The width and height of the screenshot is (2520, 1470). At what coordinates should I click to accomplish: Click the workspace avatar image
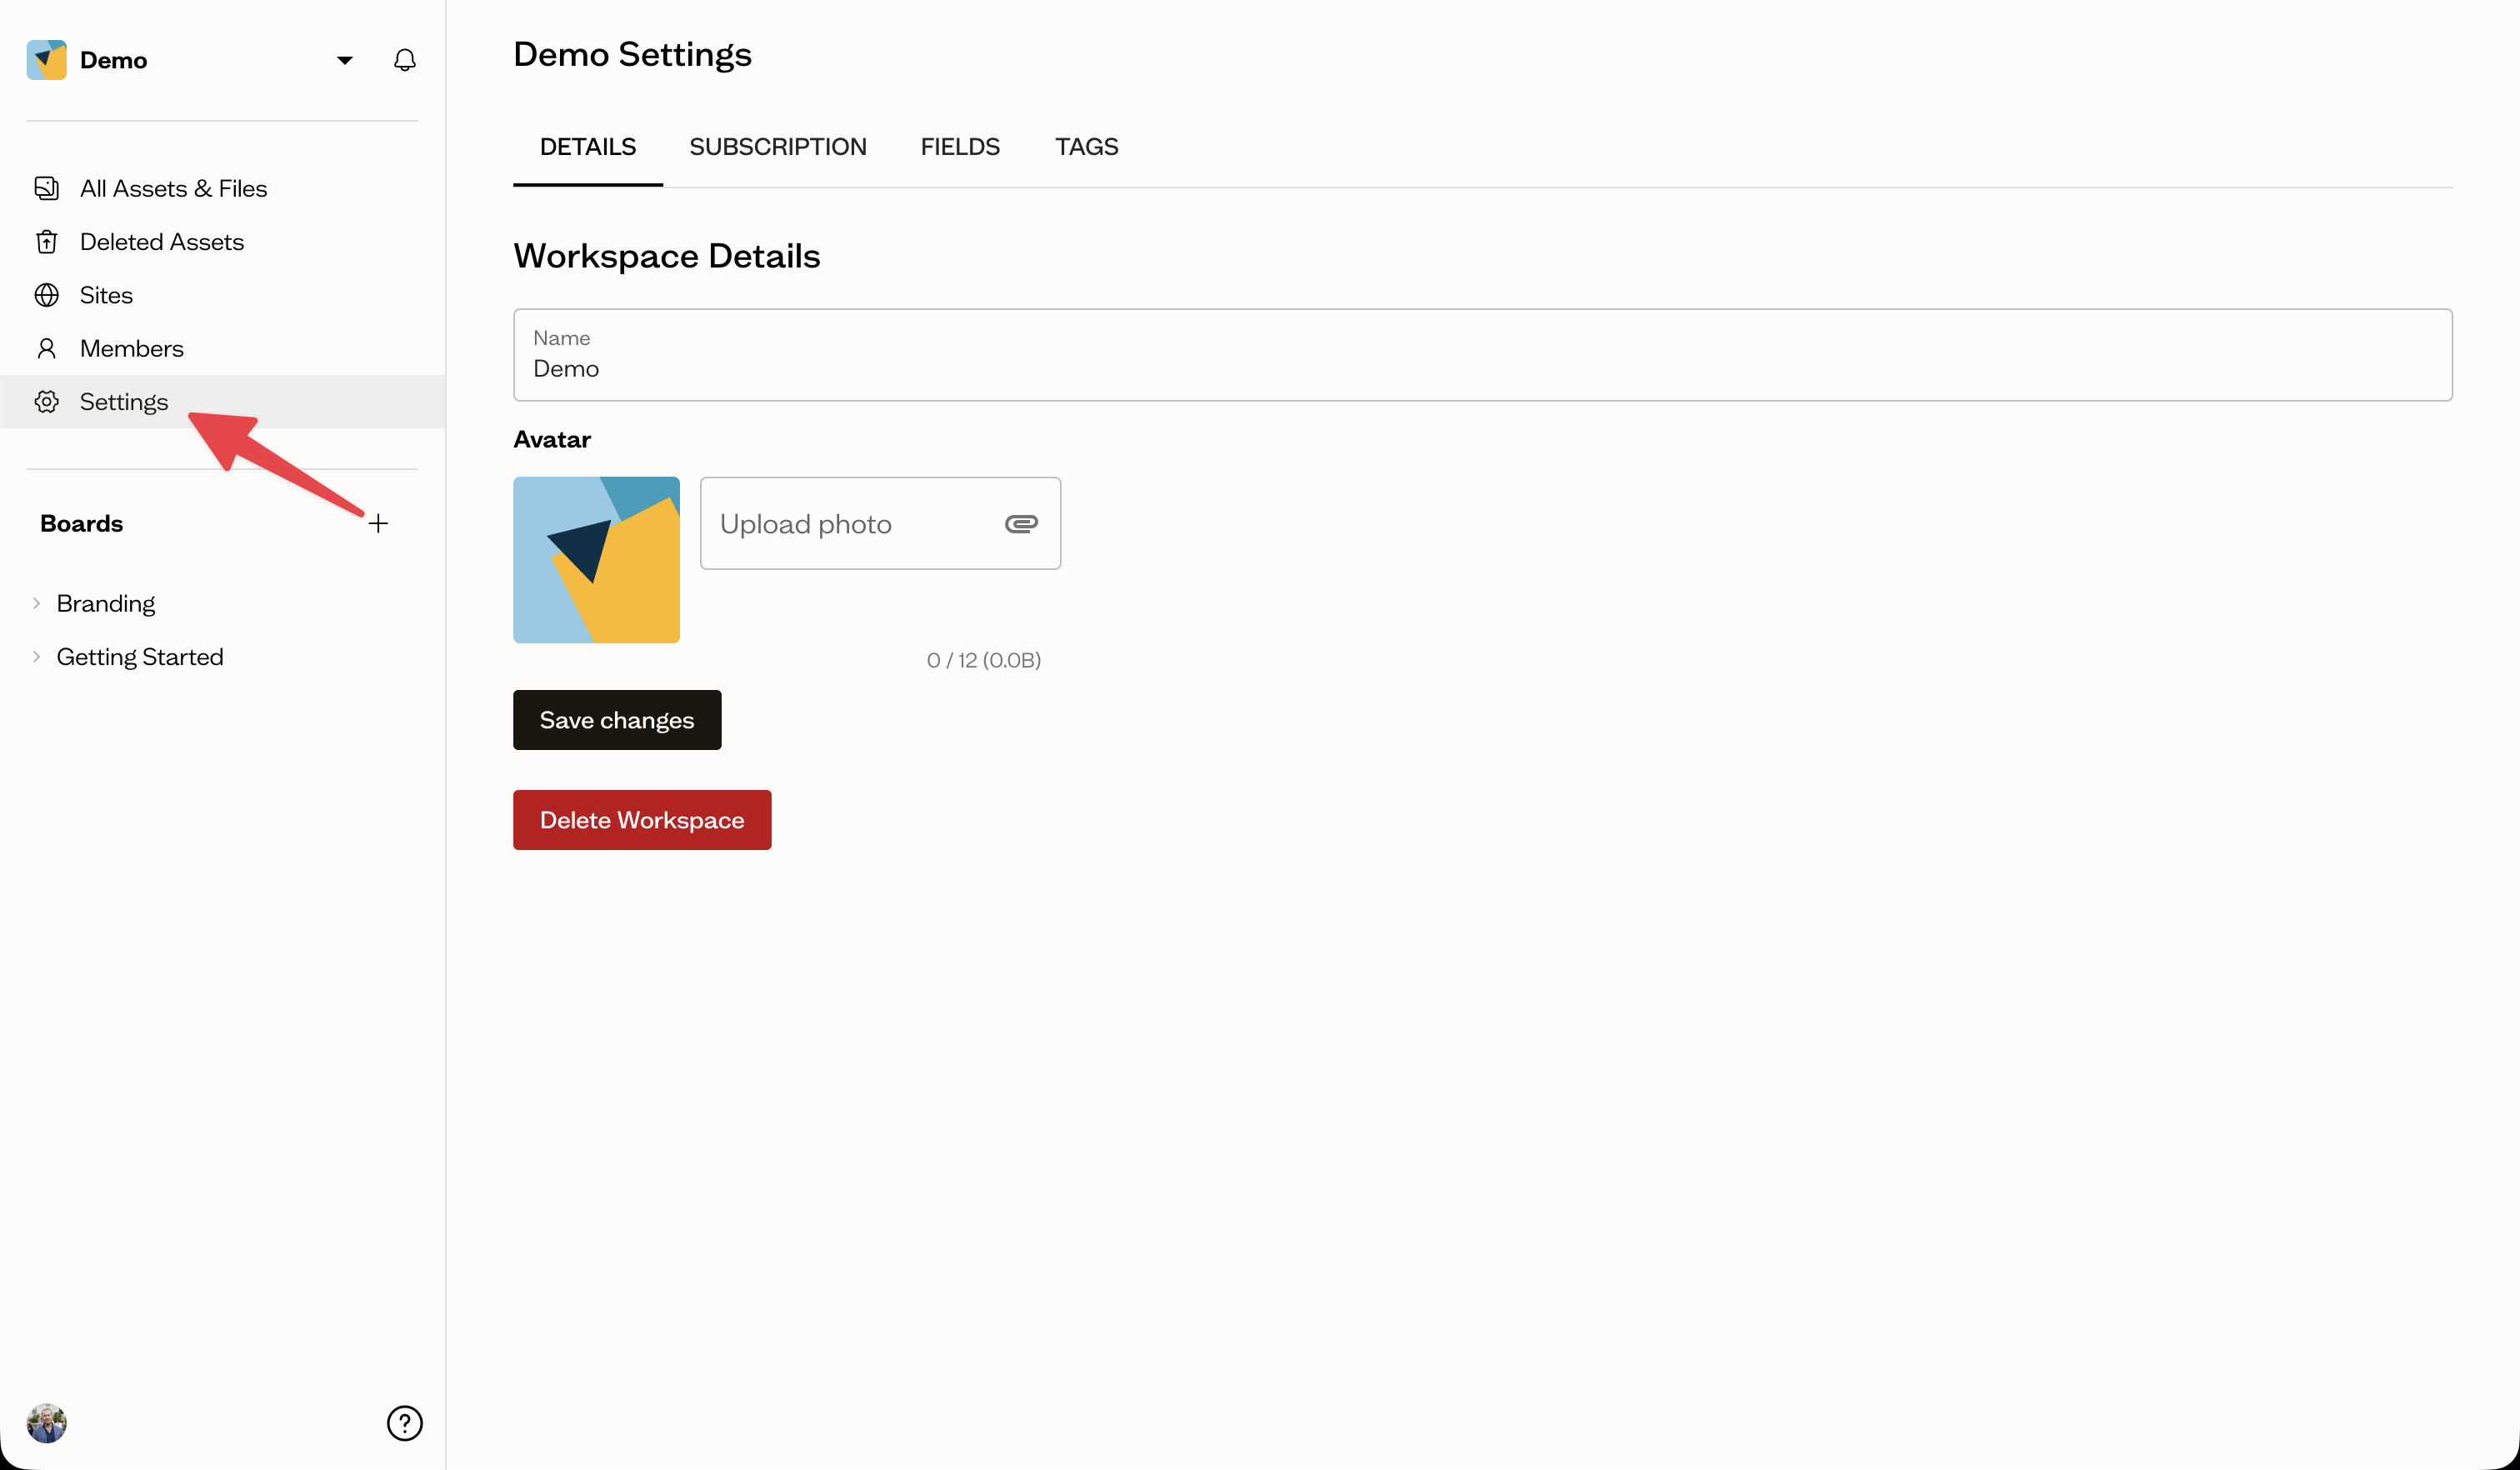pyautogui.click(x=597, y=560)
